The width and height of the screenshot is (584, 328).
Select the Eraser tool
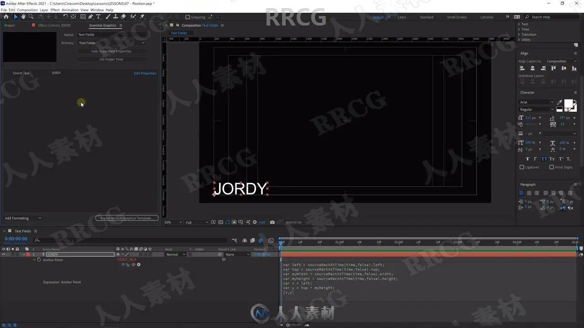123,17
